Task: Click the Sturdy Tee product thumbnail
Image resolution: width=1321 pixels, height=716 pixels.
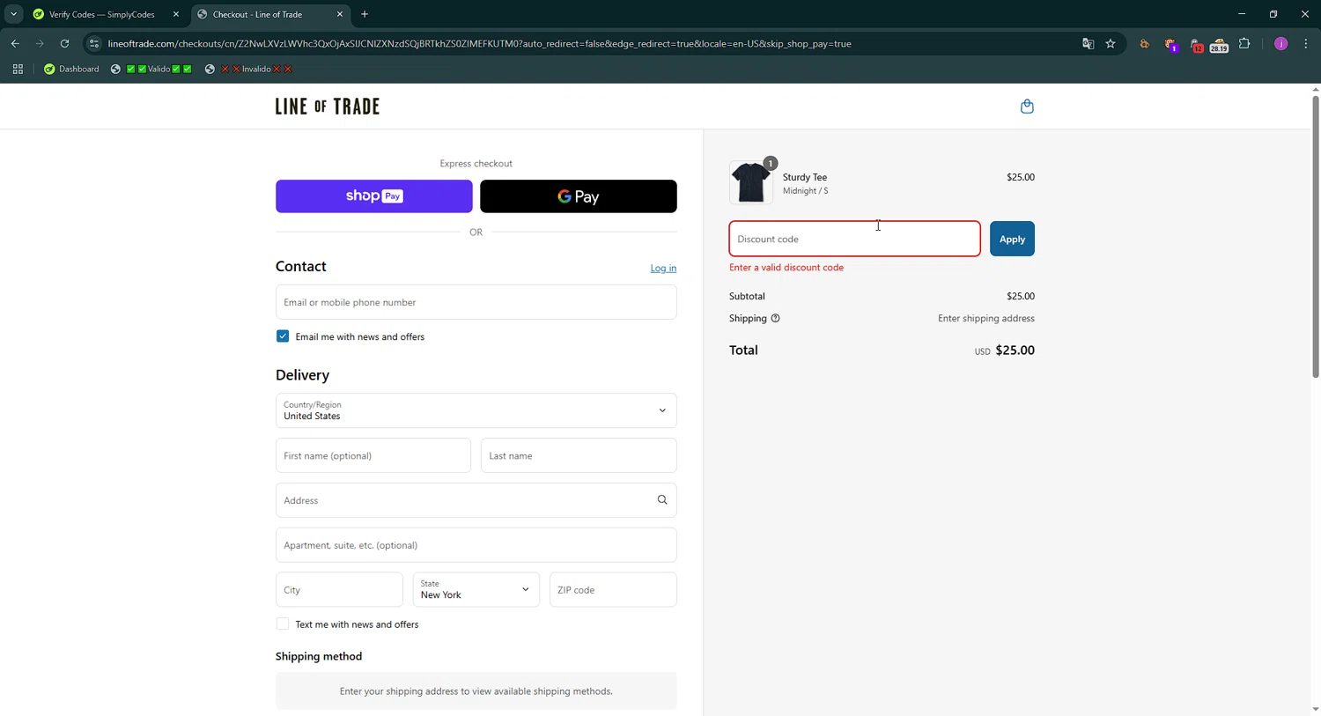Action: point(751,182)
